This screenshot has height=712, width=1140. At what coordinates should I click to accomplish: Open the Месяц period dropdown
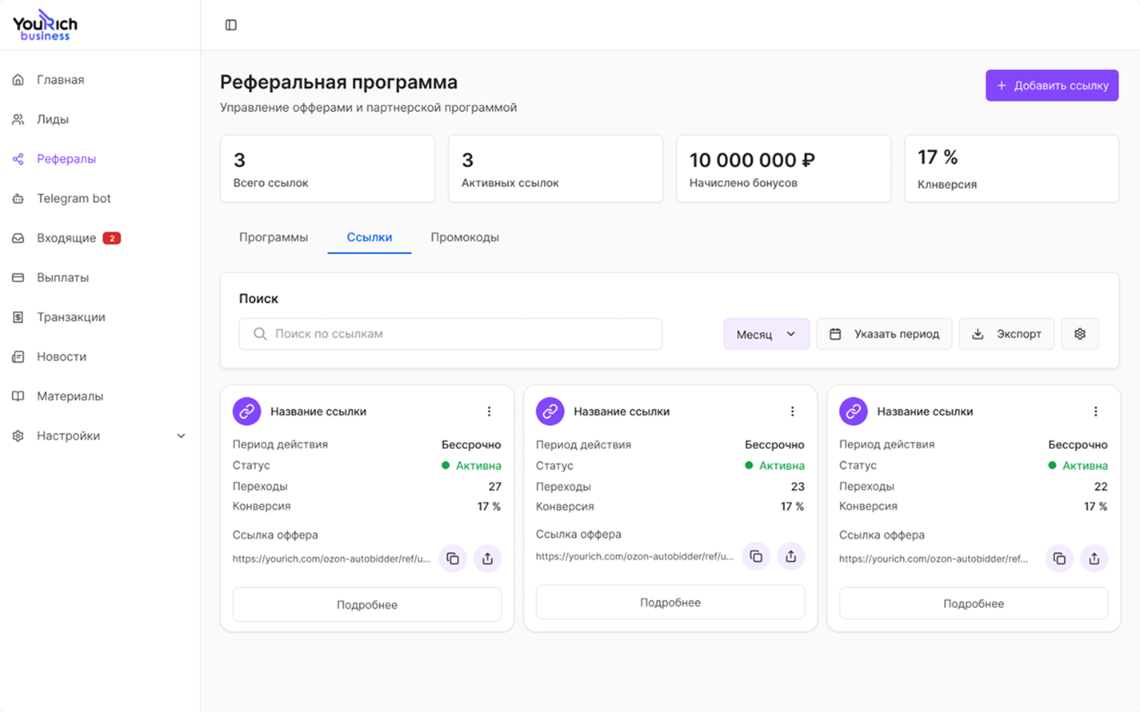(765, 333)
